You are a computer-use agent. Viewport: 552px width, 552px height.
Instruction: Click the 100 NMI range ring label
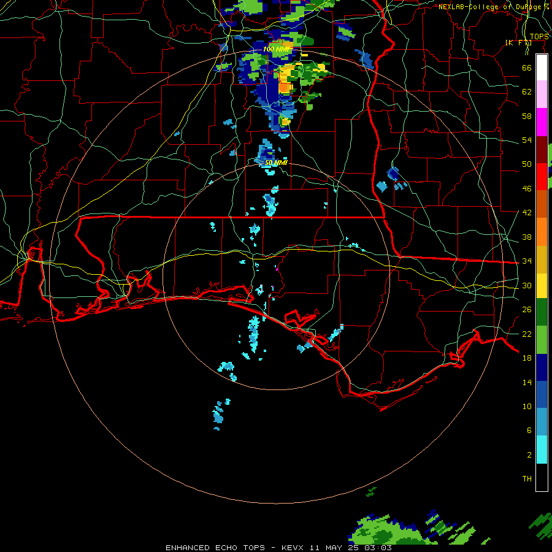click(277, 49)
